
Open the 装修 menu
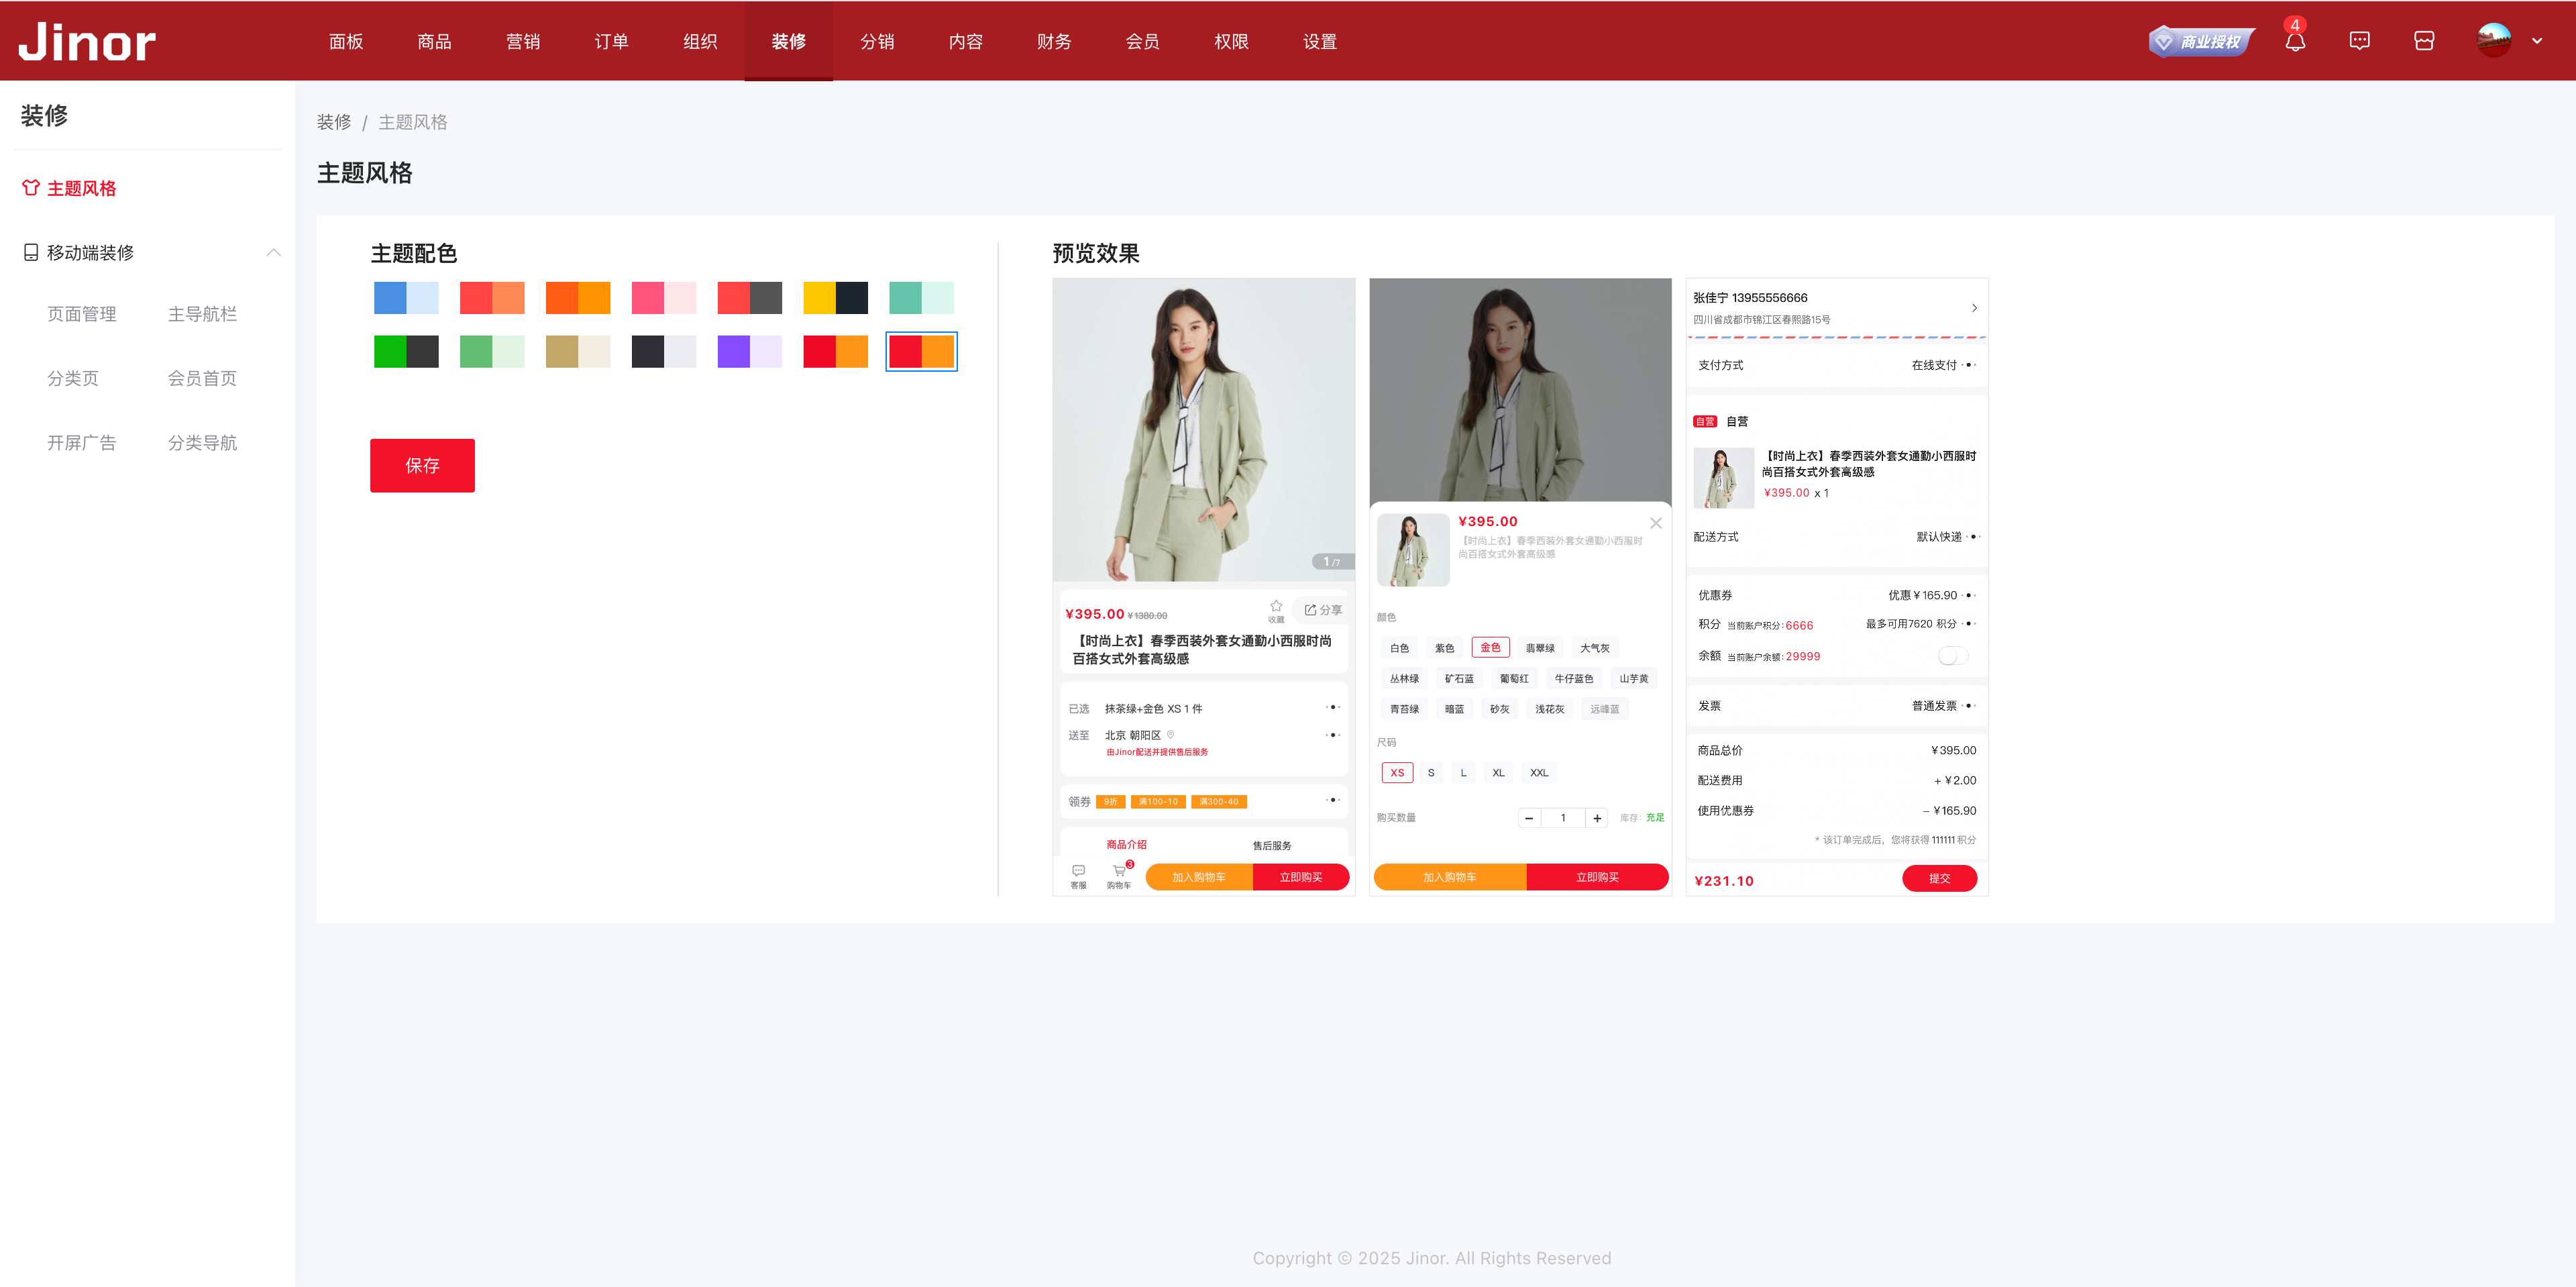pos(788,41)
